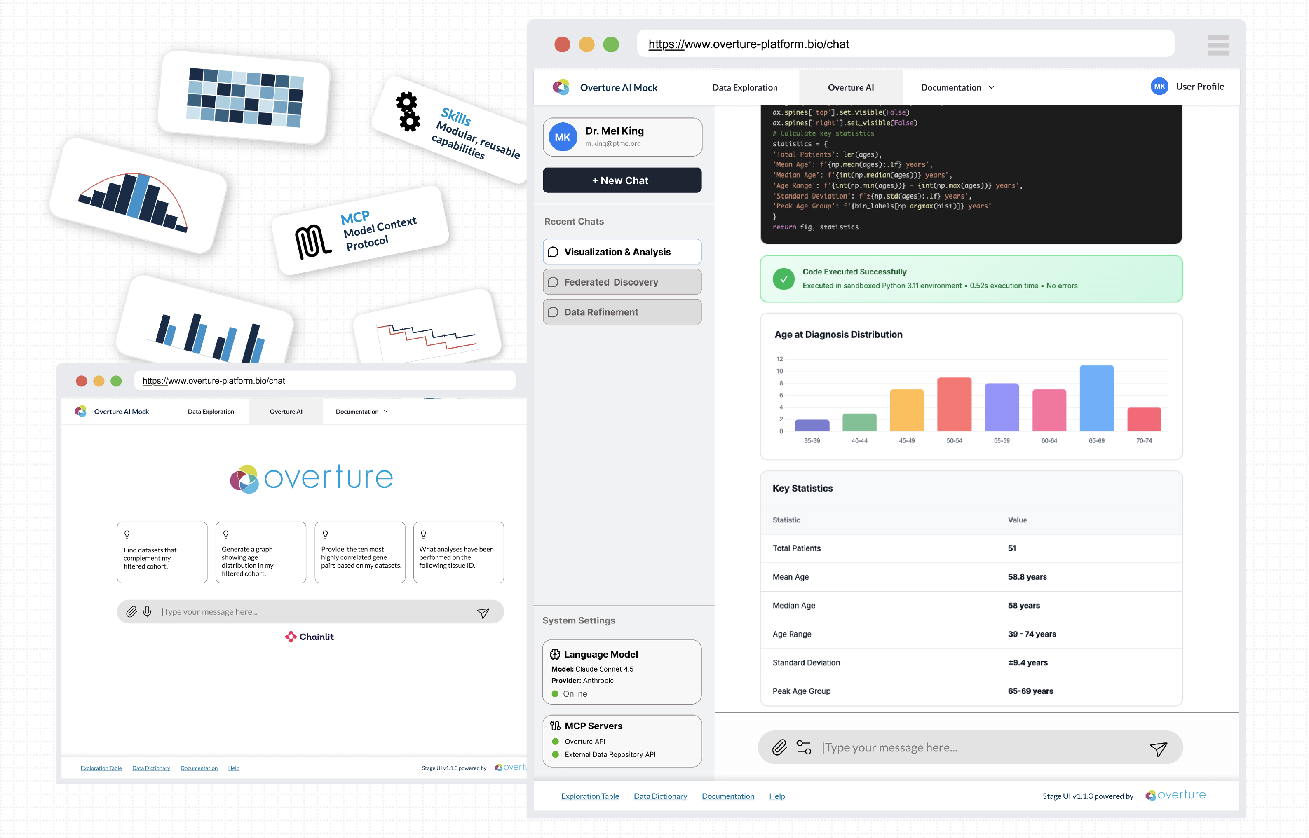Open Data Dictionary link in right footer
The height and width of the screenshot is (838, 1309).
(660, 796)
